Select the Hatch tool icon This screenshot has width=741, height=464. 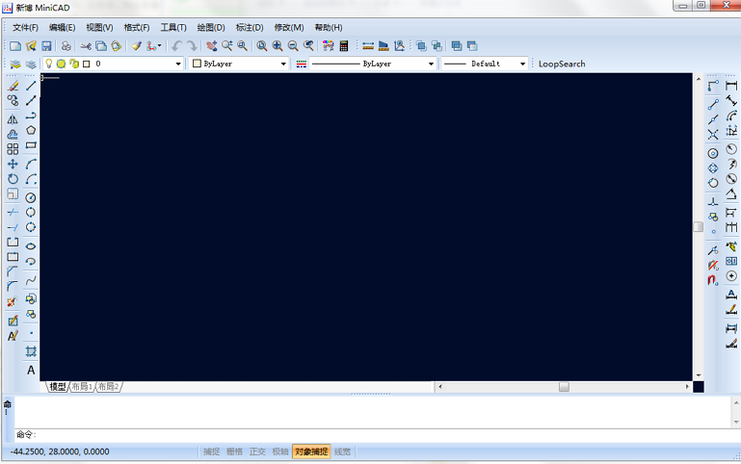tap(31, 351)
